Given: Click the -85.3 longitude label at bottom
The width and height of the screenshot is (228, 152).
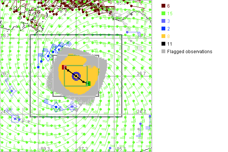Looking at the screenshot, I should pyautogui.click(x=121, y=149).
